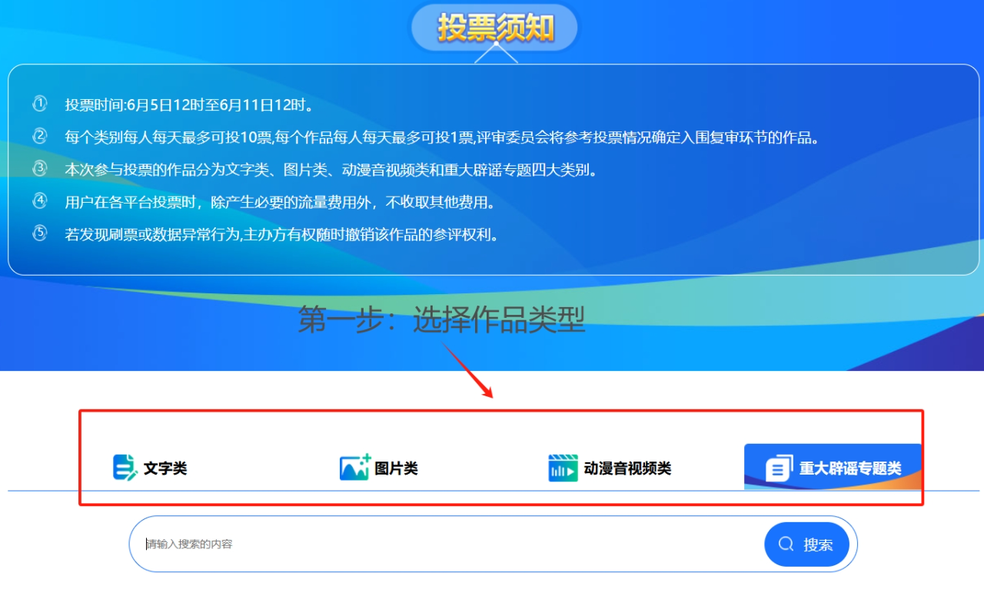Switch to the 文字类 category tab

pyautogui.click(x=165, y=468)
